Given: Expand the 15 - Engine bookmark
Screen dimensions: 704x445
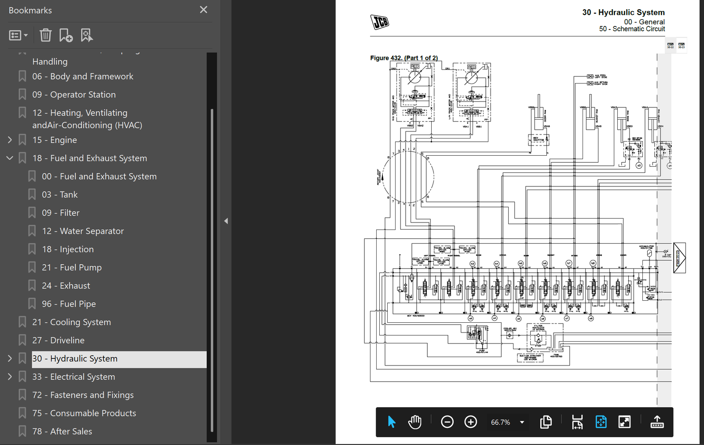Looking at the screenshot, I should coord(10,140).
